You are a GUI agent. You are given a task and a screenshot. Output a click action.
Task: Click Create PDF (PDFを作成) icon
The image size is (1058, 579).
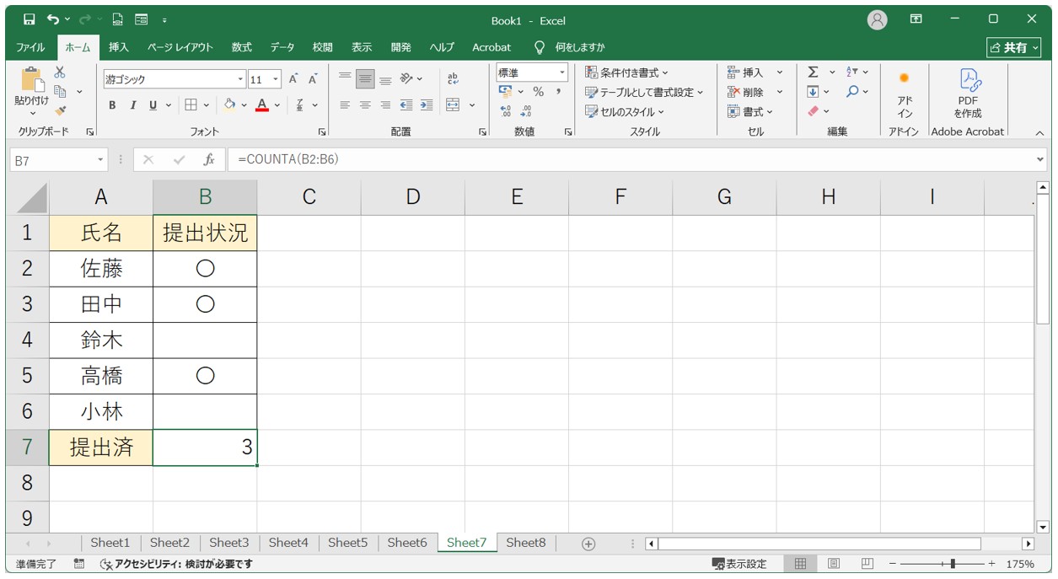[967, 94]
